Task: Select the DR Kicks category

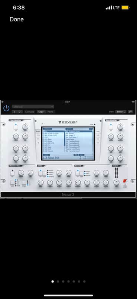Action: click(49, 141)
